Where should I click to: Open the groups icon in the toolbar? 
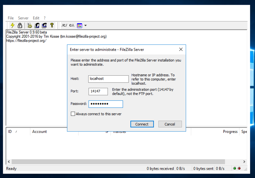pos(44,25)
